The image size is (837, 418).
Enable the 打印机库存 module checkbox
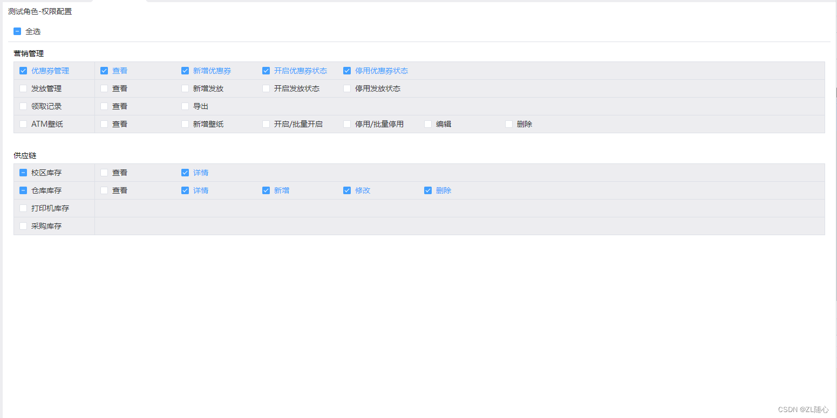pyautogui.click(x=23, y=208)
